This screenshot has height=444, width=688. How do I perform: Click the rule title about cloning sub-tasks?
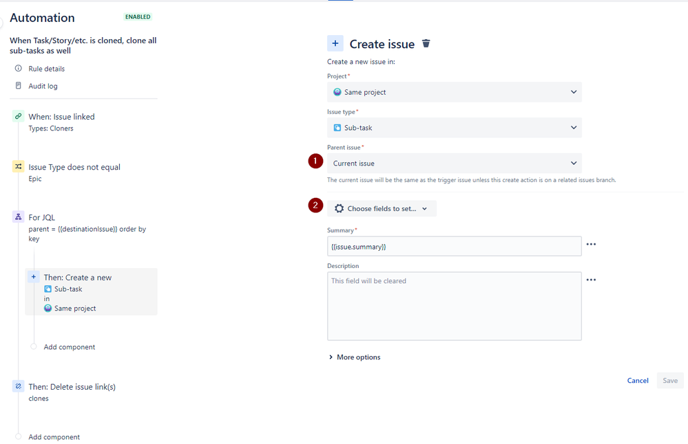point(83,45)
